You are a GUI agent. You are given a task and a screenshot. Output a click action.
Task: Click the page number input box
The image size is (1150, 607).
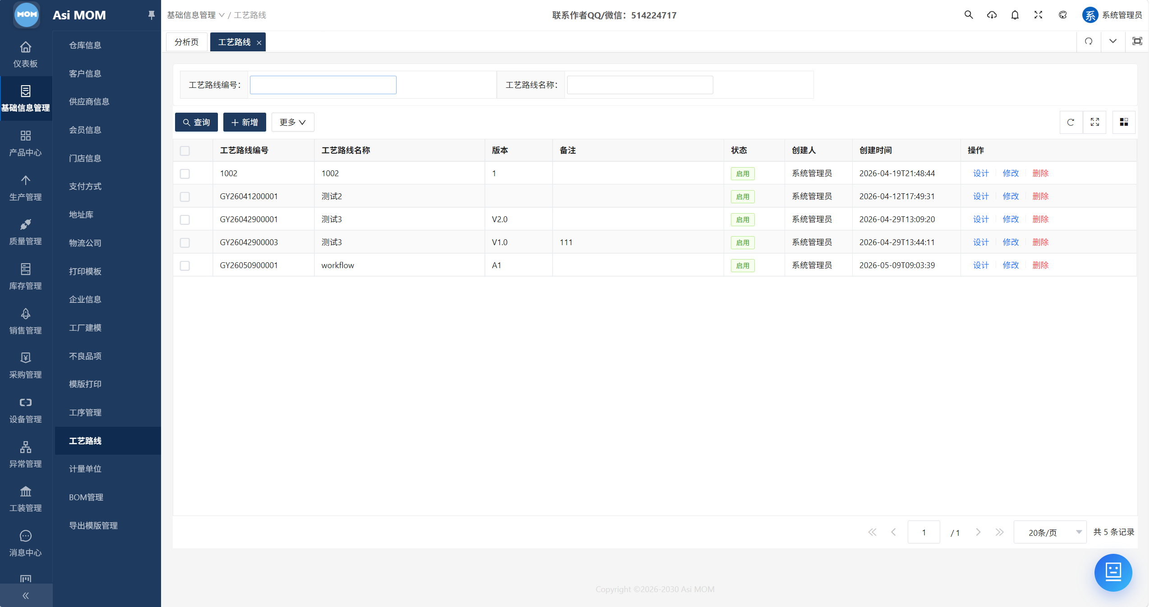(924, 532)
